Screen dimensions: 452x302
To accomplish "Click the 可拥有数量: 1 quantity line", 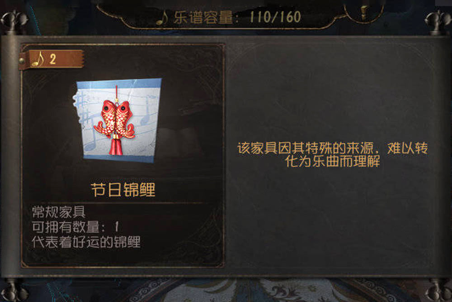I will click(x=75, y=227).
